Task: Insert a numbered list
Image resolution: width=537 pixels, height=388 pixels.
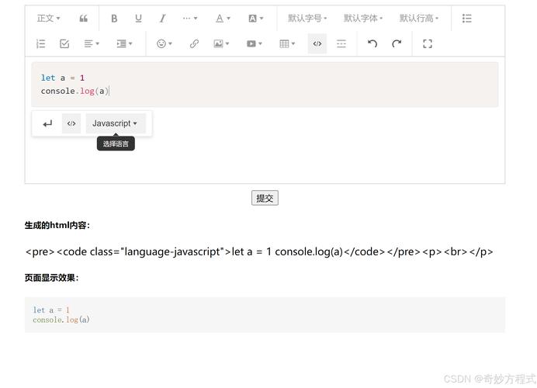Action: (40, 44)
